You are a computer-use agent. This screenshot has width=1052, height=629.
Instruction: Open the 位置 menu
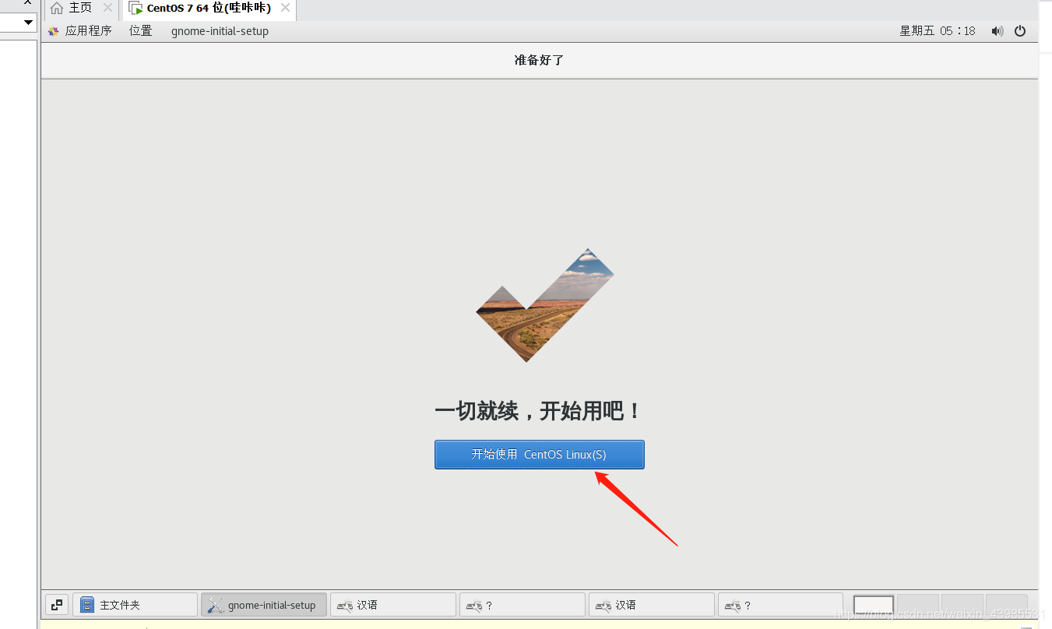[140, 31]
